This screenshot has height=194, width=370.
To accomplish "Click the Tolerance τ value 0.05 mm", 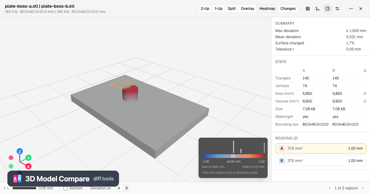I will [x=353, y=49].
